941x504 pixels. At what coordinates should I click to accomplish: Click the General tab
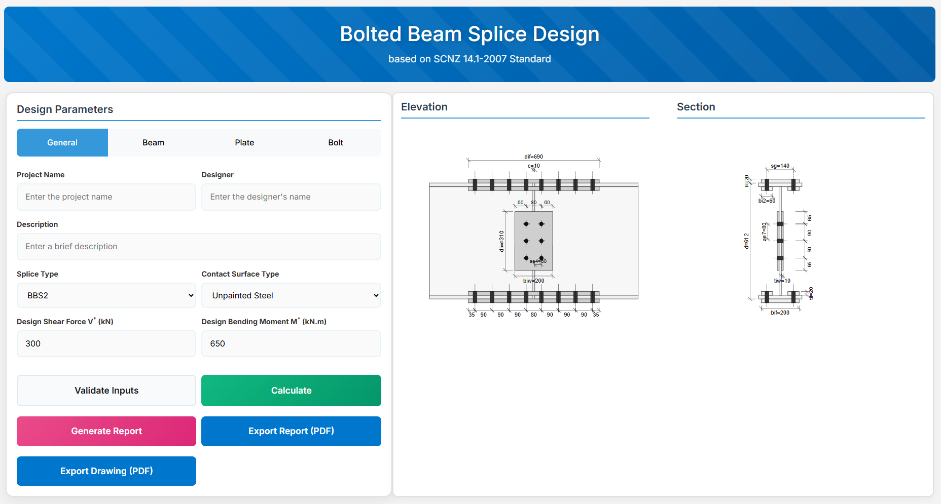pyautogui.click(x=62, y=143)
